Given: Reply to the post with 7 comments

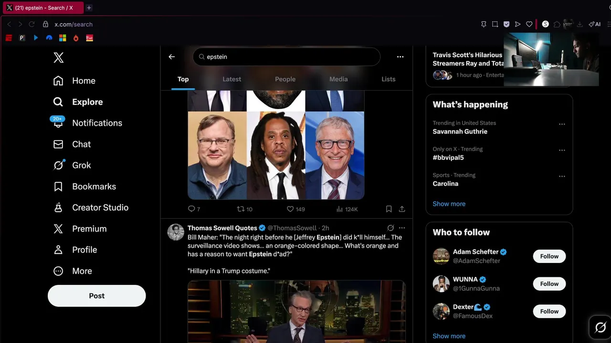Looking at the screenshot, I should click(194, 209).
